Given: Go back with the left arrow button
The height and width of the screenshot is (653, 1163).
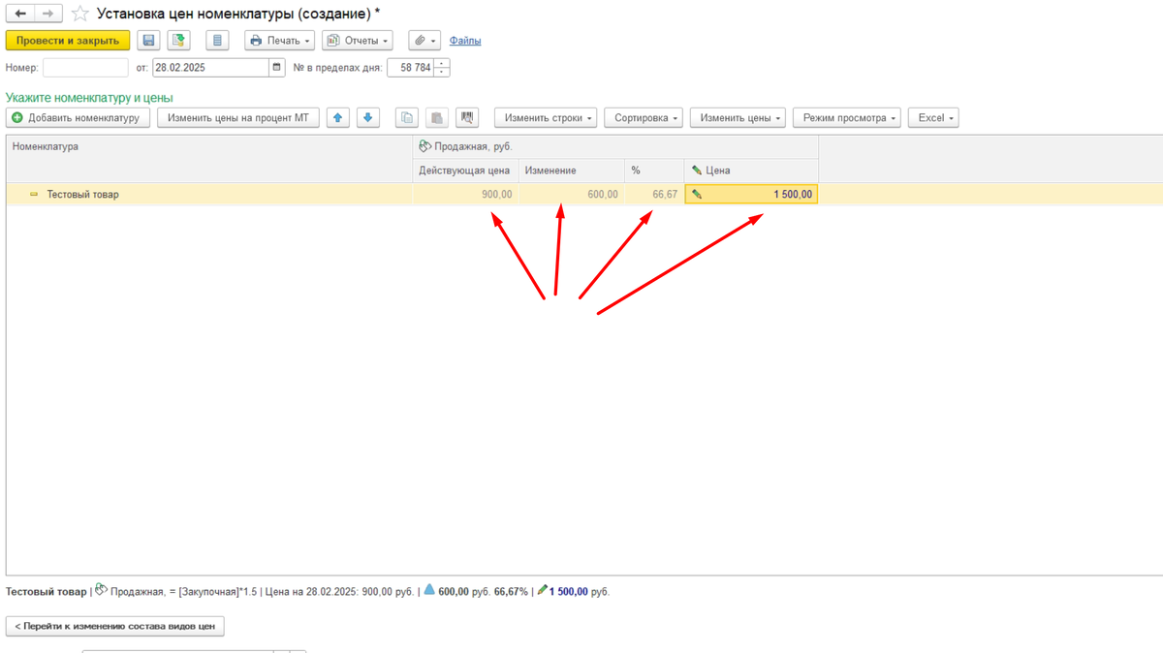Looking at the screenshot, I should pos(20,14).
